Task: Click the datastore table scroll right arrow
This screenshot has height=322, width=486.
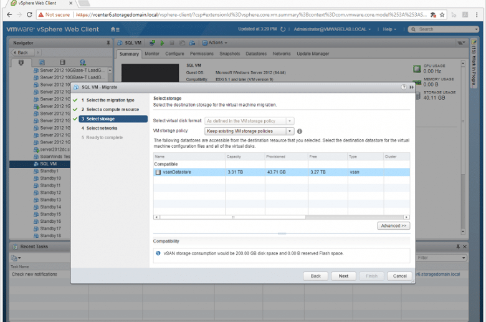Action: 406,217
